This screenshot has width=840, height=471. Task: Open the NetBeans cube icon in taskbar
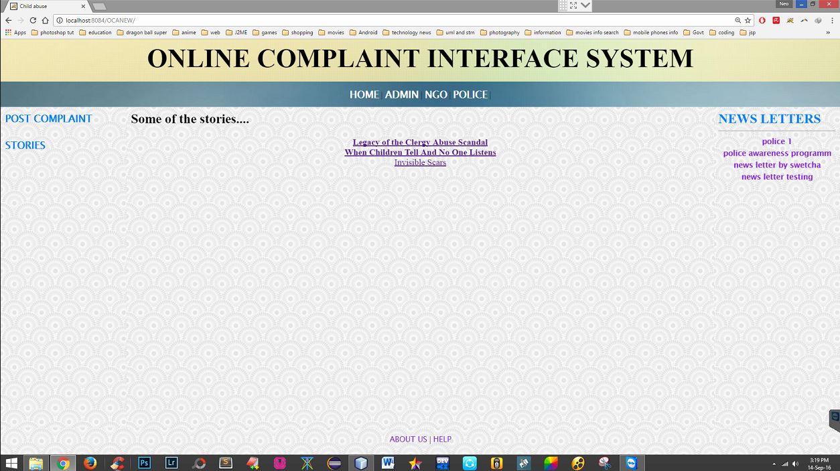coord(361,463)
